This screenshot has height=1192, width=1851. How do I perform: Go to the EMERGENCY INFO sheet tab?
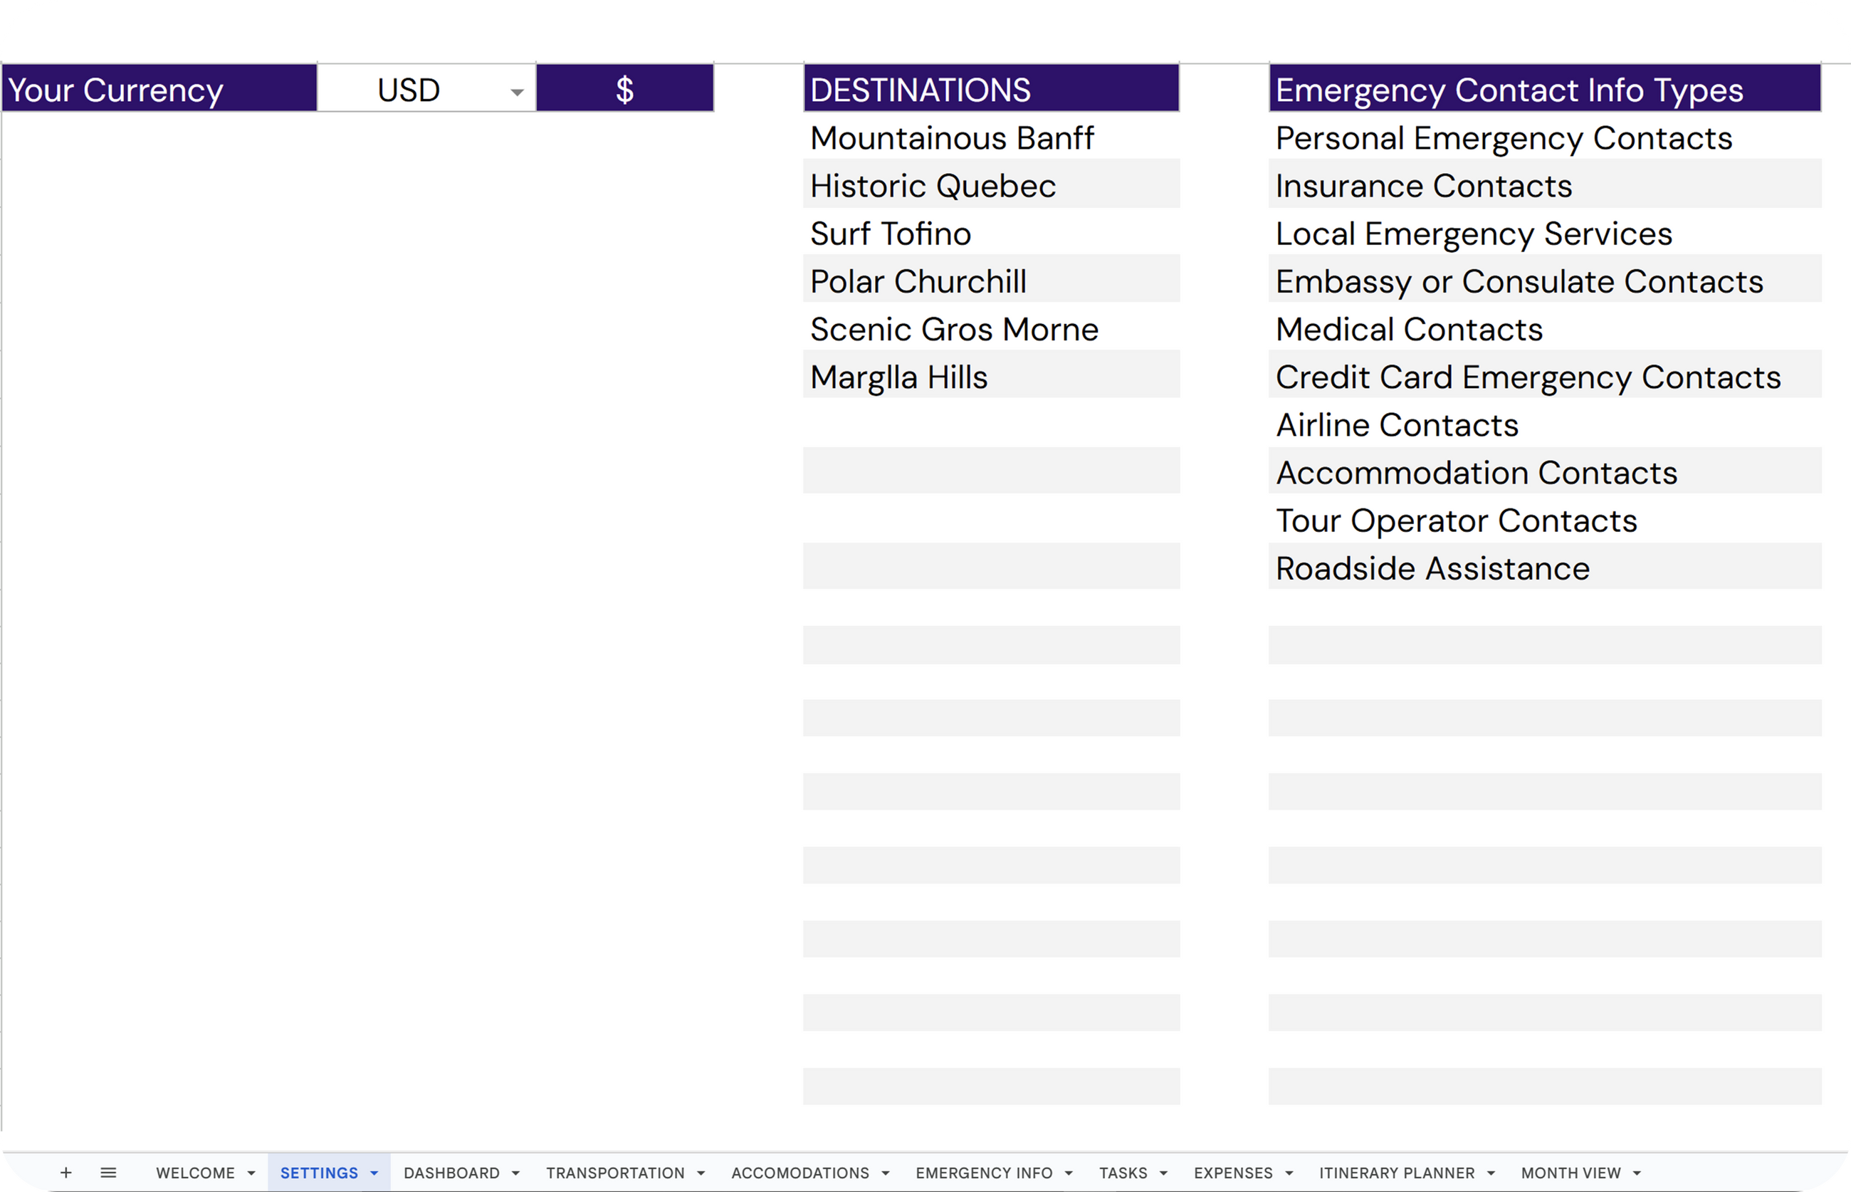(x=984, y=1173)
